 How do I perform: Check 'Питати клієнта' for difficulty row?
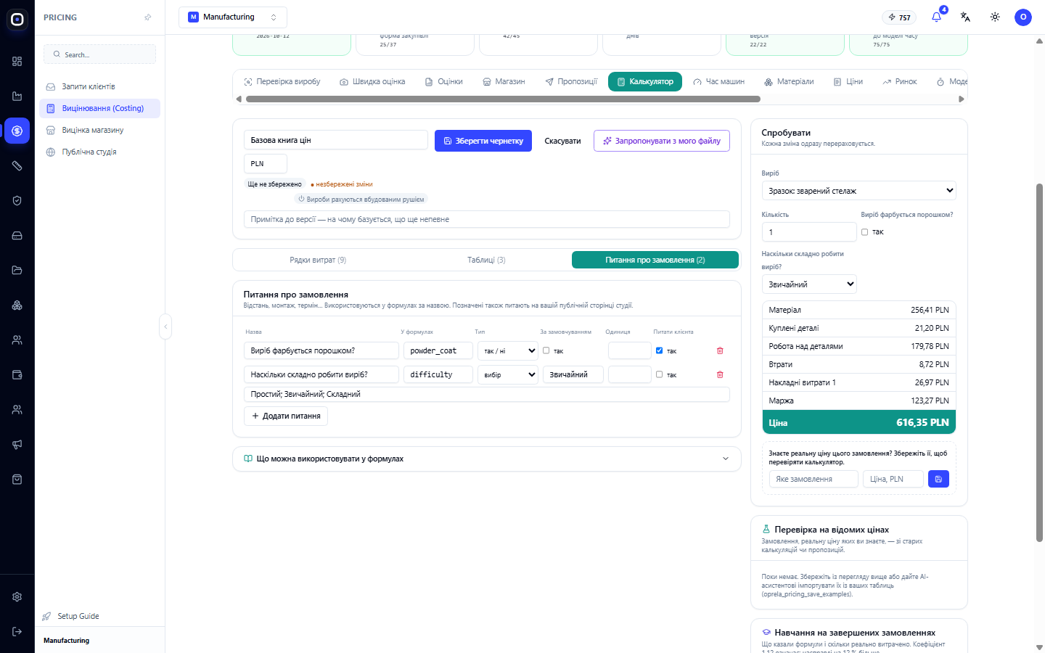659,374
